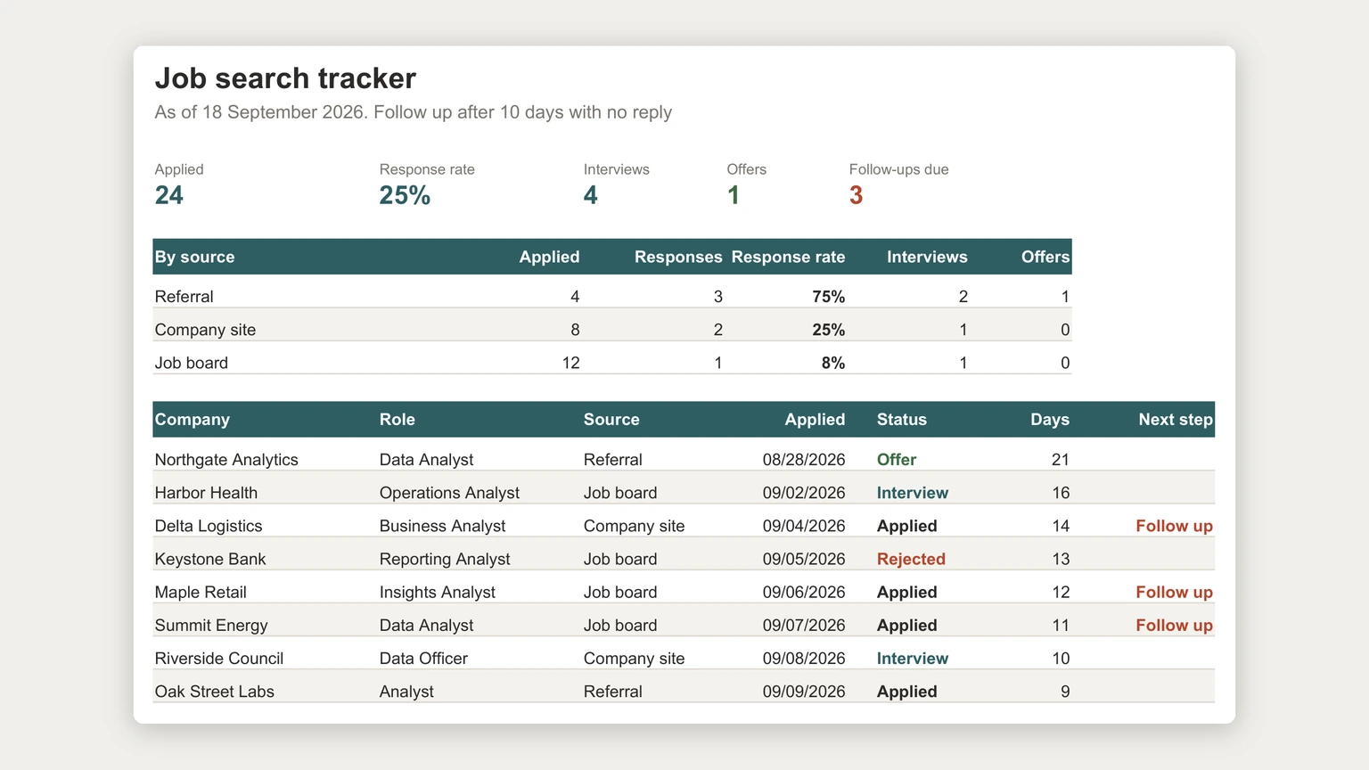Click Interview status in Harbor Health row
The image size is (1369, 770).
[x=913, y=492]
